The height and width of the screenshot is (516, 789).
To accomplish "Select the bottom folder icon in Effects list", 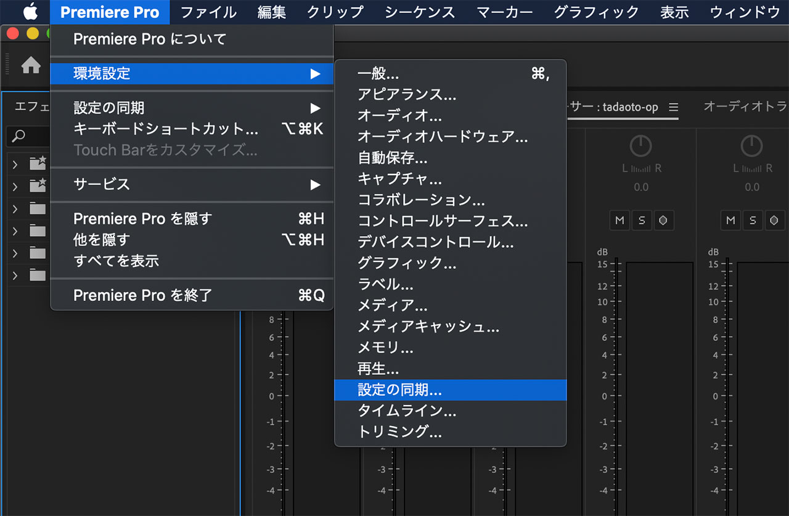I will (x=38, y=275).
